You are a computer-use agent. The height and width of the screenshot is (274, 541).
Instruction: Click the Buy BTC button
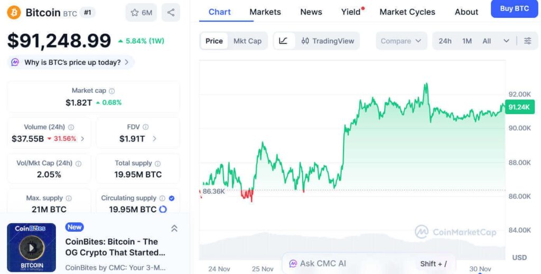click(x=514, y=8)
